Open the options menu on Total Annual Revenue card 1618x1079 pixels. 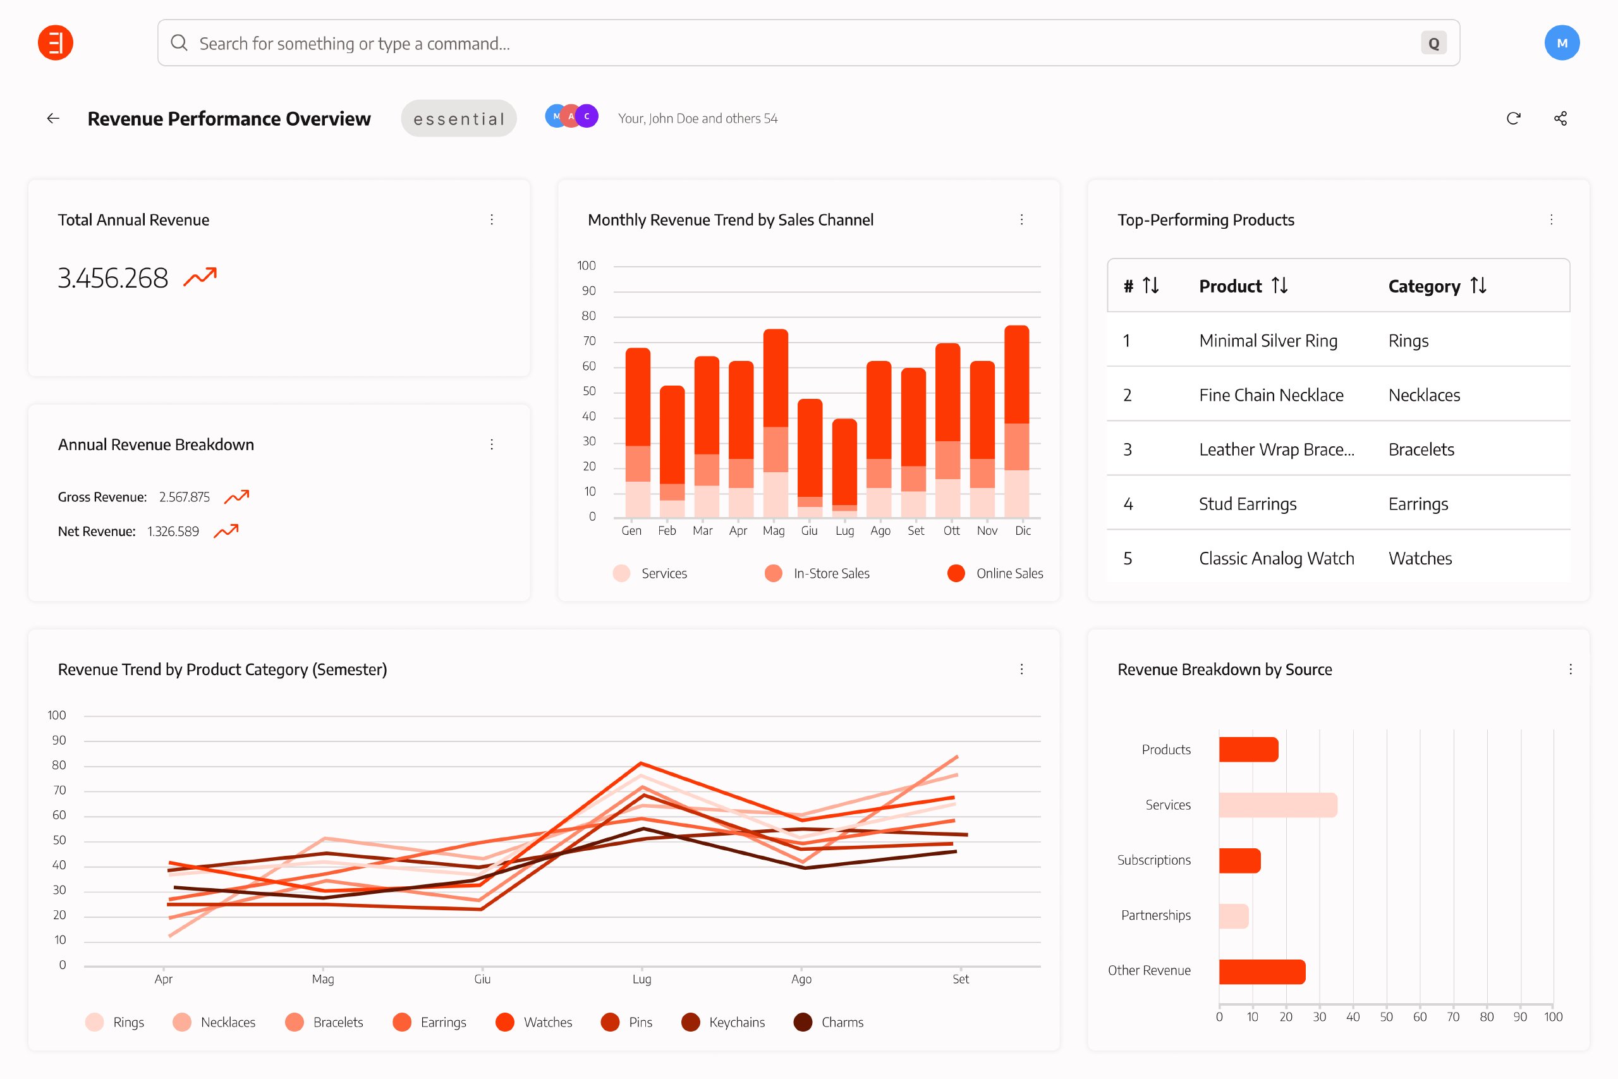492,219
